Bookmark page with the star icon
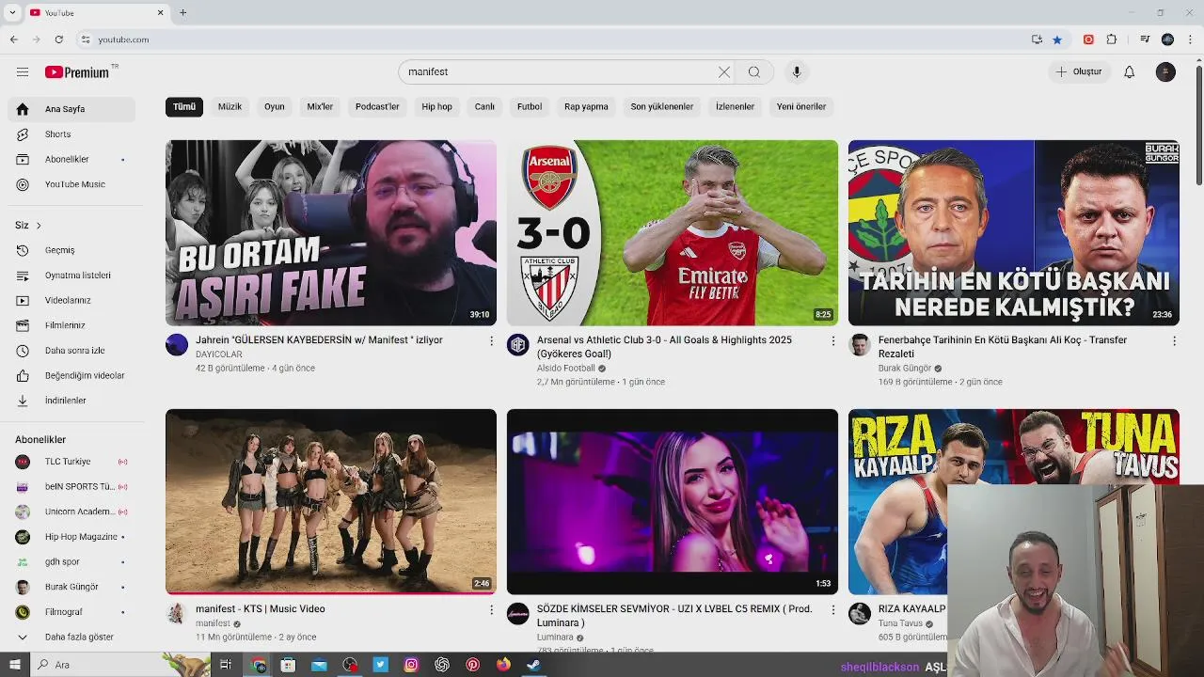Viewport: 1204px width, 677px height. (x=1057, y=39)
